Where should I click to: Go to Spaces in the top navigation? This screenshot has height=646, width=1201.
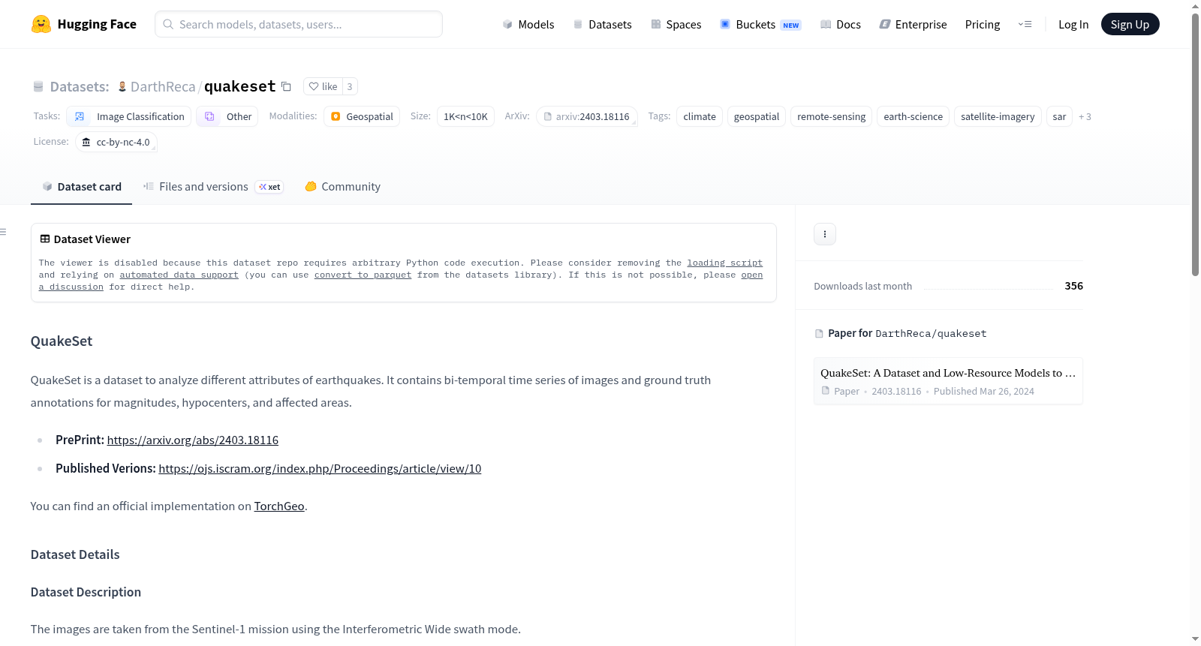tap(676, 24)
